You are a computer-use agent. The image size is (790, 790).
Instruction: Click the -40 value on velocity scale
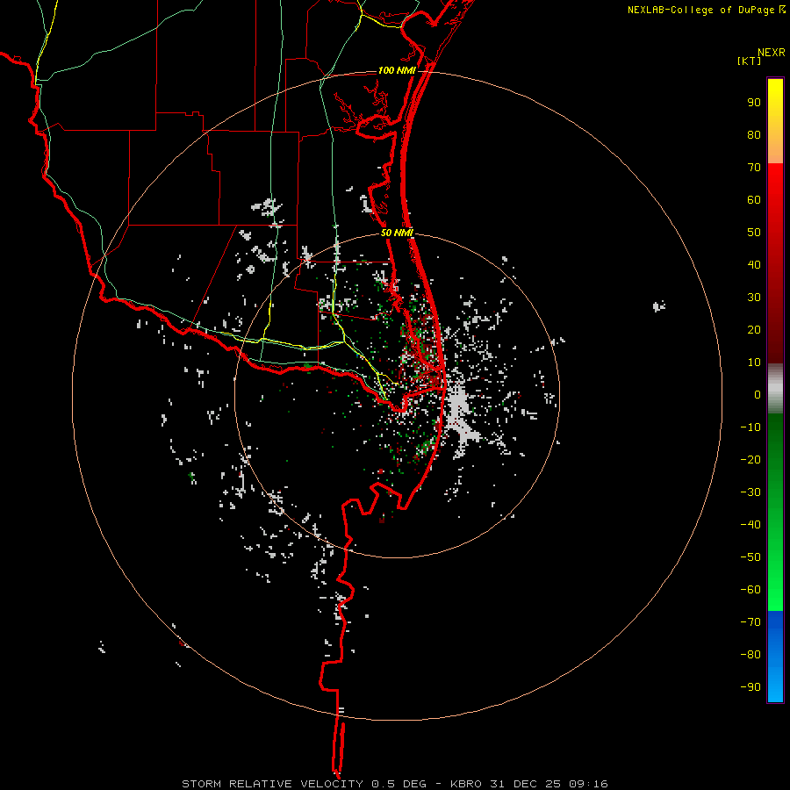click(x=750, y=525)
